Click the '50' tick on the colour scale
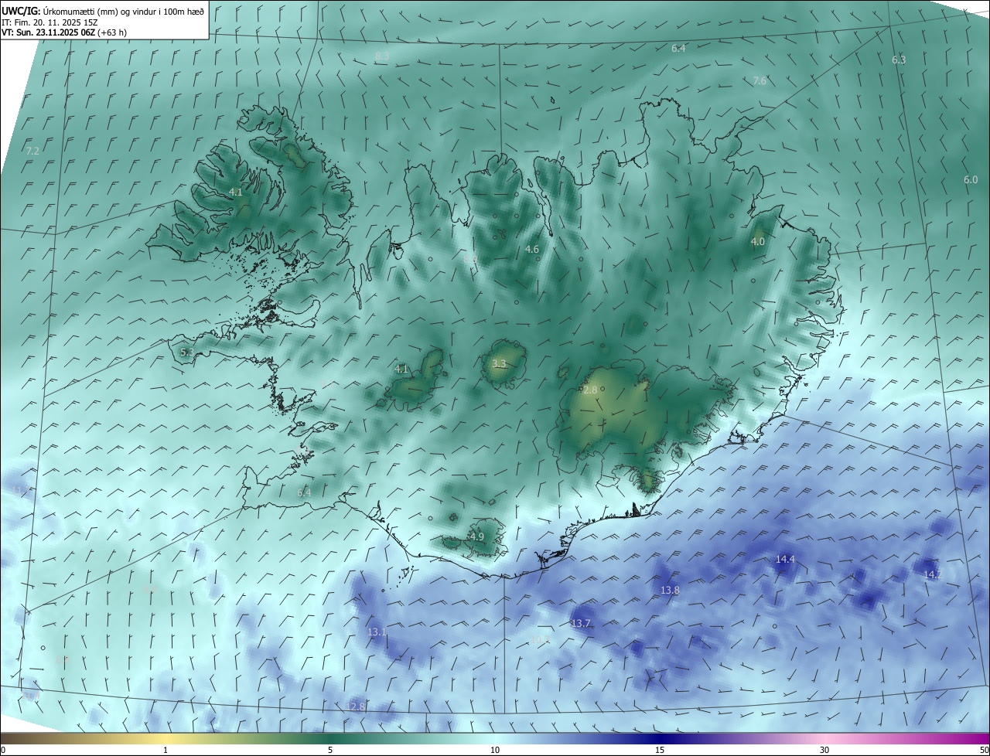Image resolution: width=990 pixels, height=756 pixels. pos(984,751)
